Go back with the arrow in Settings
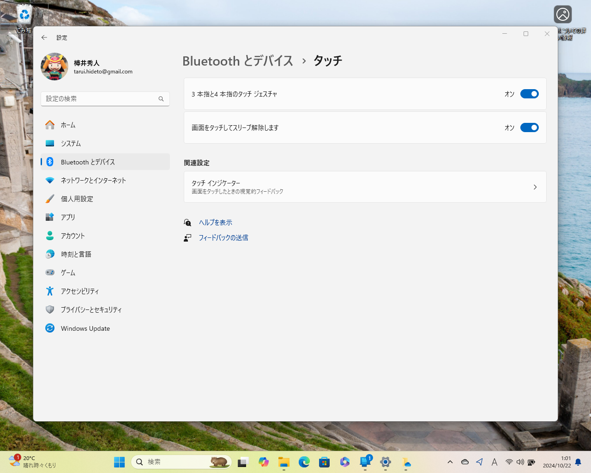 coord(44,37)
